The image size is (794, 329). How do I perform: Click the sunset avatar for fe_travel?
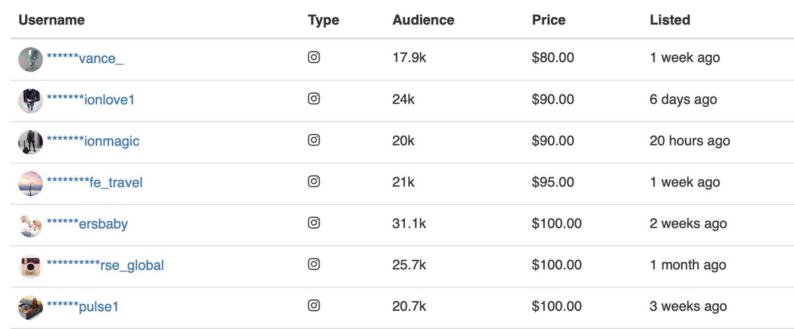pos(30,183)
